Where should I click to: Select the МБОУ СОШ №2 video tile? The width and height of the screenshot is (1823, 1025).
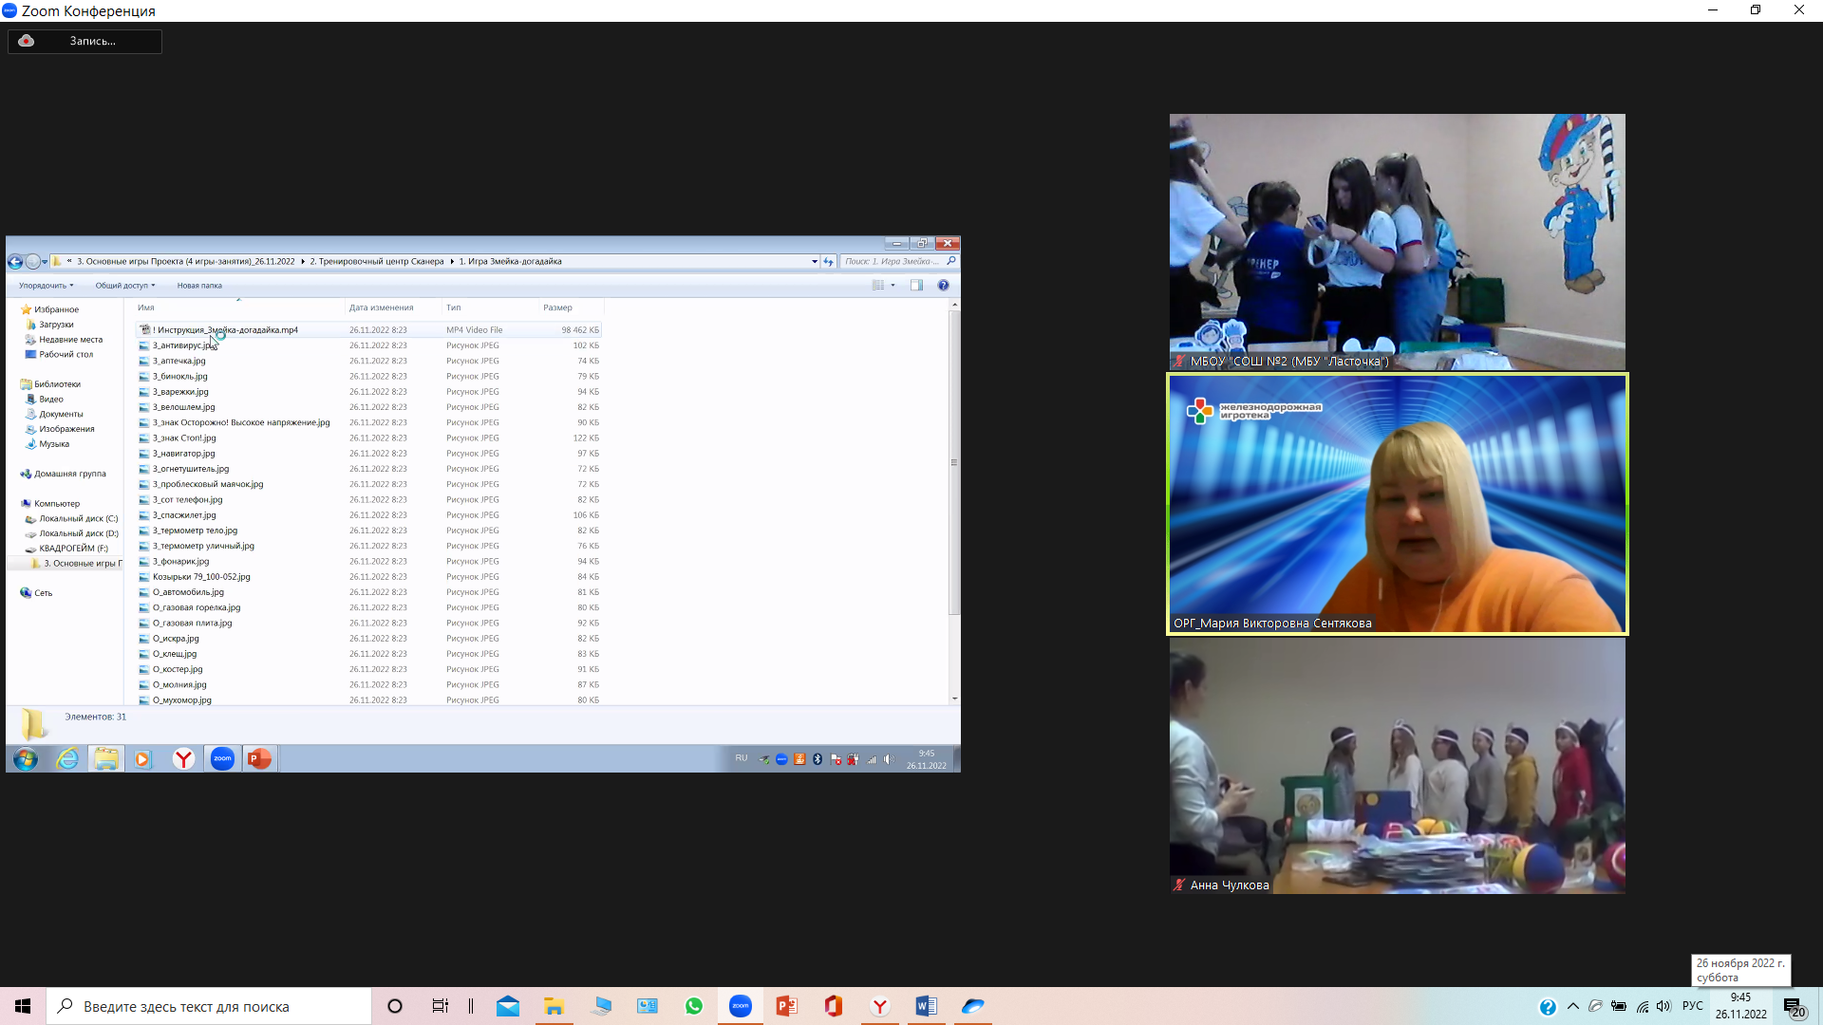pyautogui.click(x=1397, y=242)
